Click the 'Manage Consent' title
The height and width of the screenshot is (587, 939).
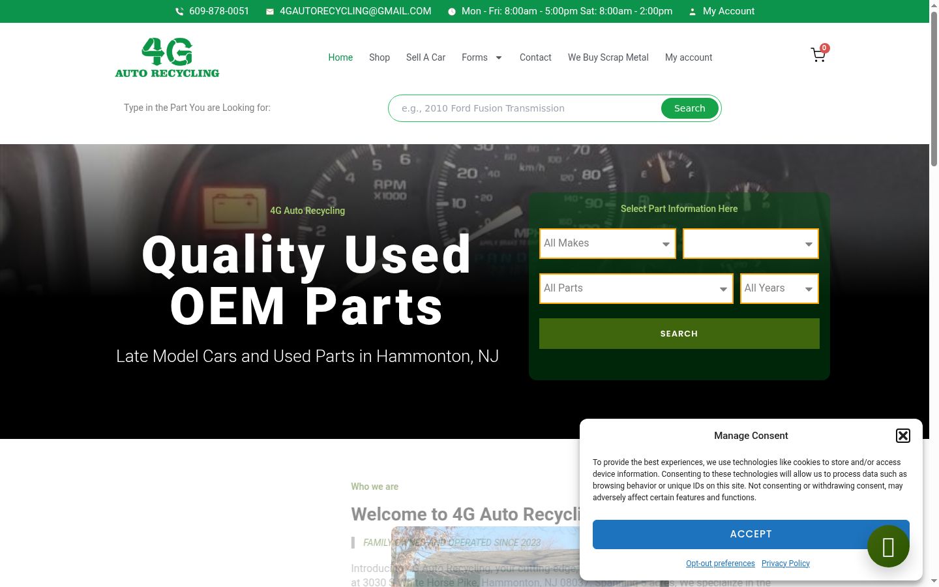pyautogui.click(x=751, y=436)
